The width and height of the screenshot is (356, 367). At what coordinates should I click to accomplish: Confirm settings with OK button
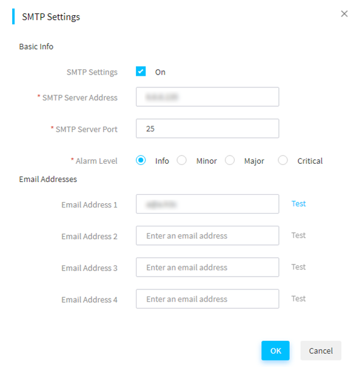click(275, 351)
